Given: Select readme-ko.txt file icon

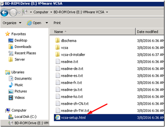Looking at the screenshot, I should [x=58, y=96].
